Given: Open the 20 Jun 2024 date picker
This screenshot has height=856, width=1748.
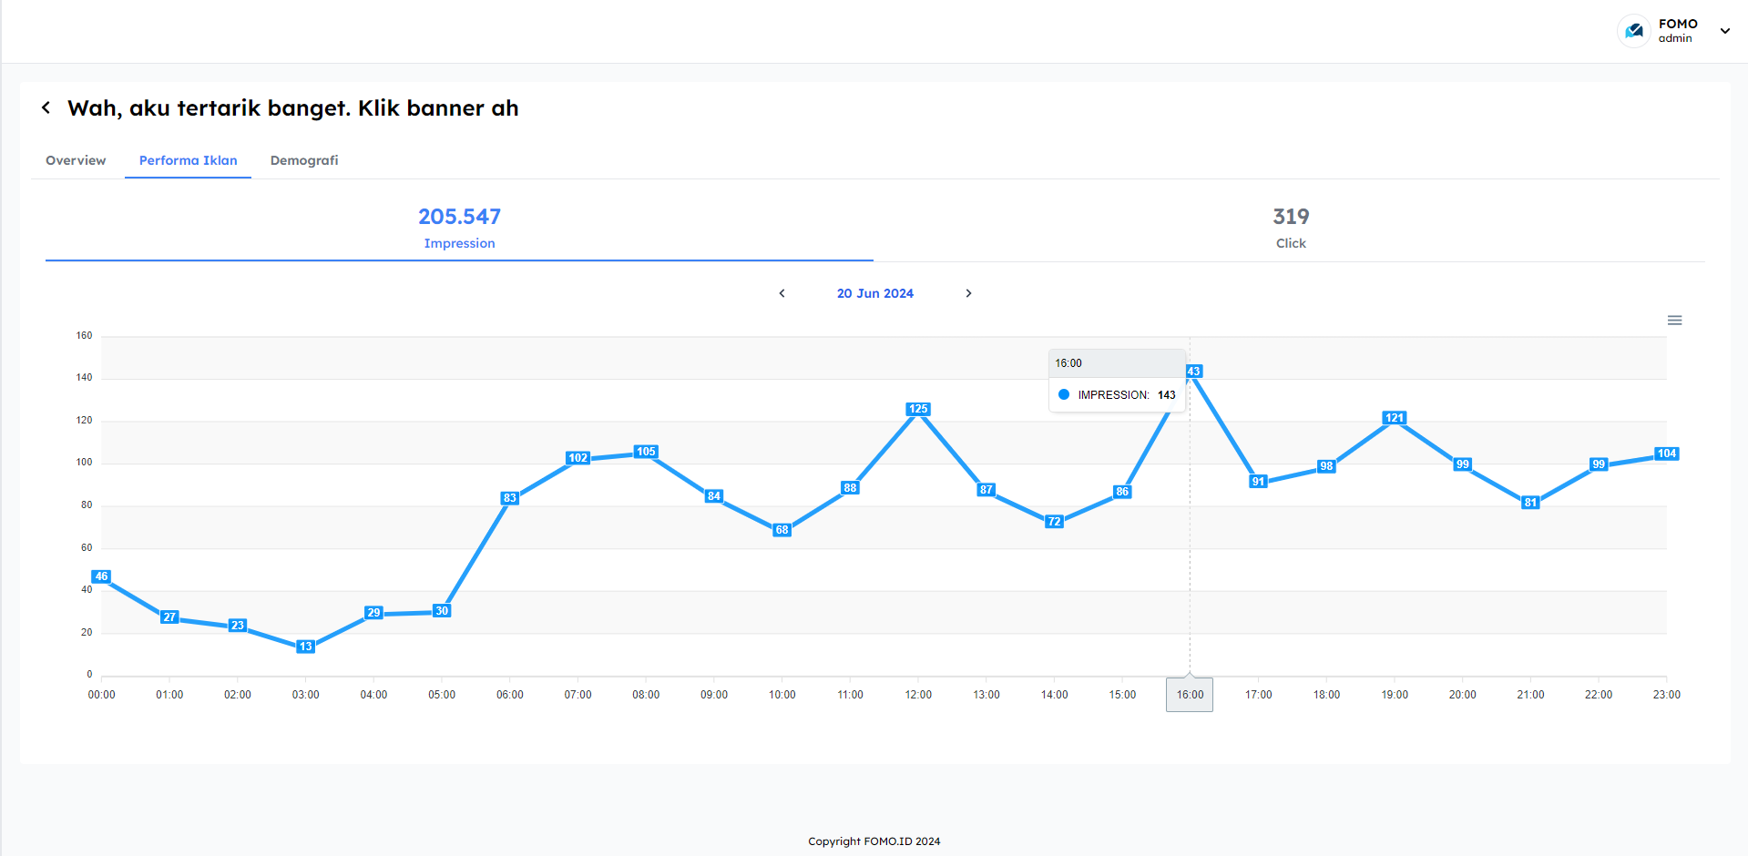Looking at the screenshot, I should point(874,293).
